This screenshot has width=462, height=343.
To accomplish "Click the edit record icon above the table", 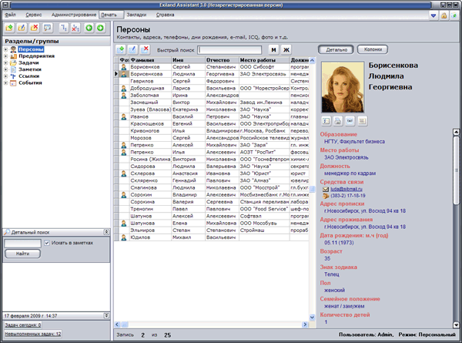I will coord(132,50).
